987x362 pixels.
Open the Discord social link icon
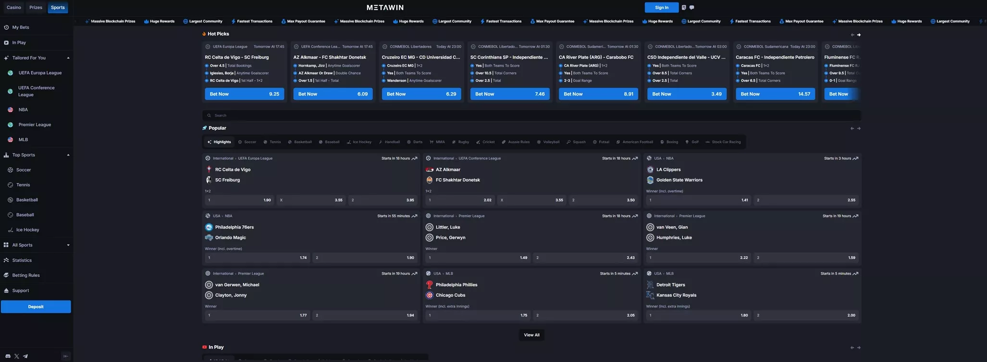8,356
